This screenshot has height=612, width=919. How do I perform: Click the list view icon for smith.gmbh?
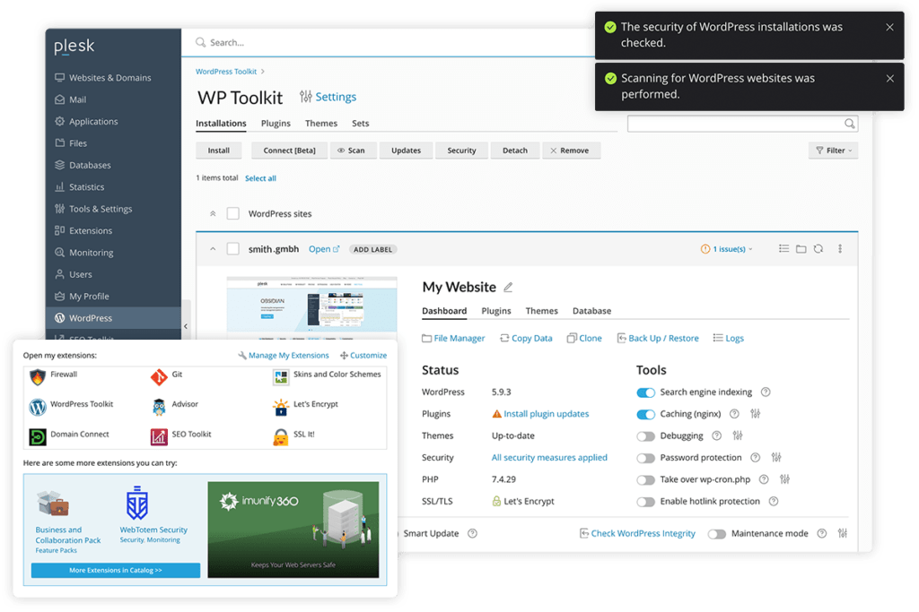783,249
